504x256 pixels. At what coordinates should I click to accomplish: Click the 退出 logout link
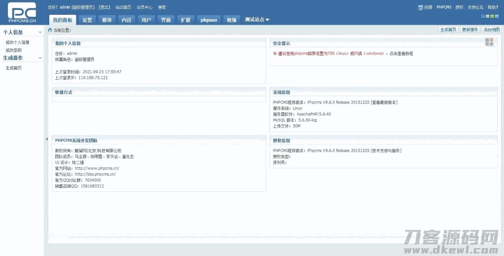coord(104,7)
